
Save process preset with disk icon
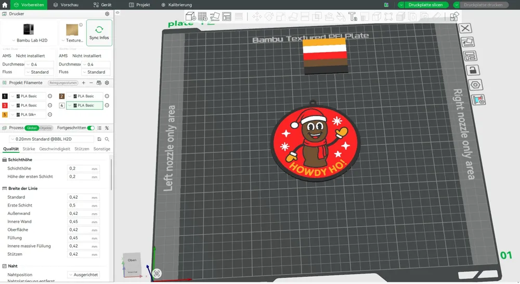(99, 139)
